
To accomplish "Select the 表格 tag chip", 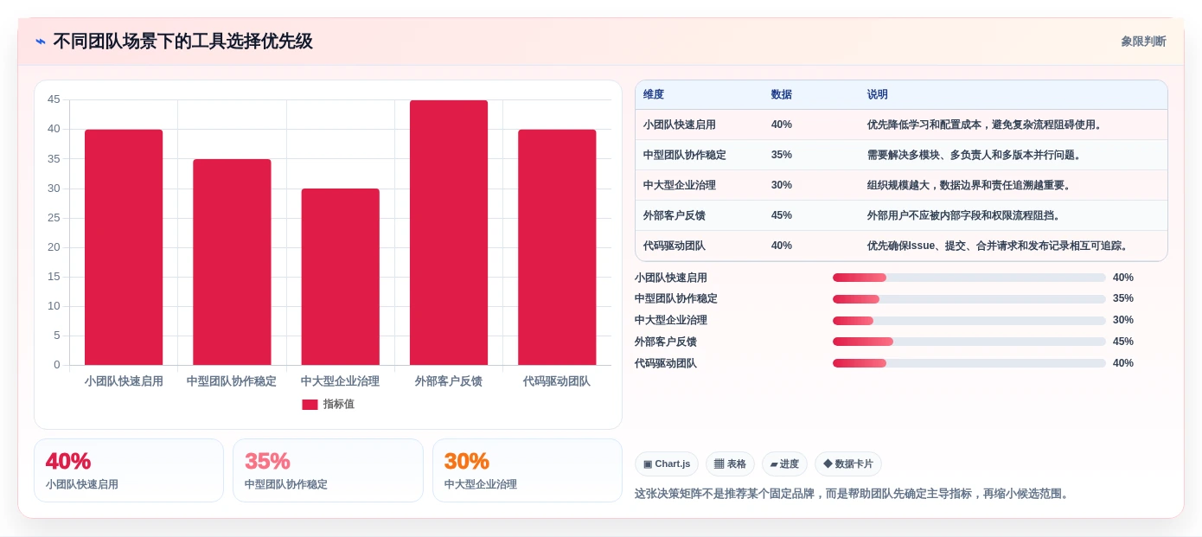I will [730, 464].
